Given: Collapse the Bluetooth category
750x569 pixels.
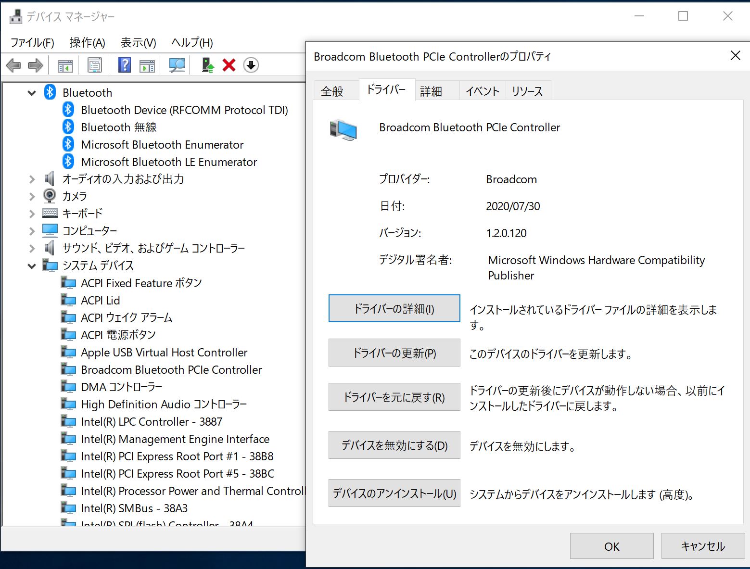Looking at the screenshot, I should pyautogui.click(x=32, y=93).
